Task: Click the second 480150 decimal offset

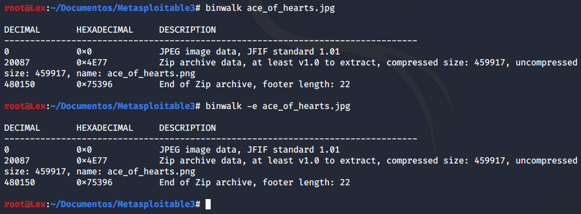Action: (20, 182)
